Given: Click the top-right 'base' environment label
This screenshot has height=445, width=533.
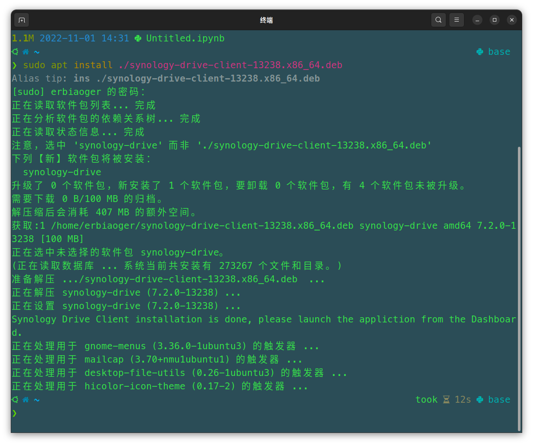Looking at the screenshot, I should pyautogui.click(x=499, y=52).
